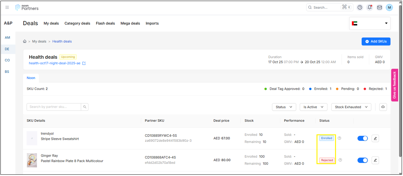The height and width of the screenshot is (176, 403).
Task: Switch to the Flash deals tab
Action: (x=105, y=23)
